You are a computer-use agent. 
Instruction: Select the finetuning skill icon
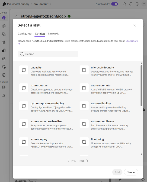point(84,142)
